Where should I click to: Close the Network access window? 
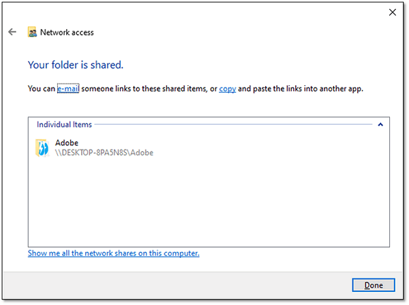(393, 12)
